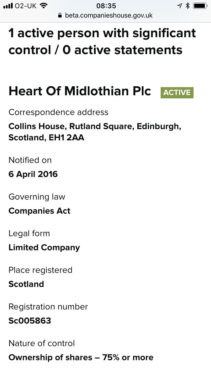Tap the 08:35 clock in status bar
The height and width of the screenshot is (376, 211).
pos(106,6)
